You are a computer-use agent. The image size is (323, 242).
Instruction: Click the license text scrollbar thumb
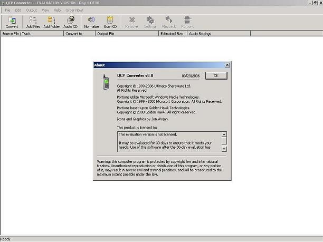pyautogui.click(x=224, y=141)
